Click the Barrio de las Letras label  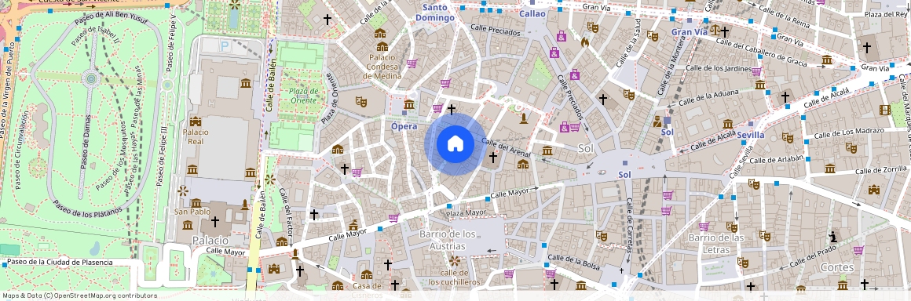715,243
